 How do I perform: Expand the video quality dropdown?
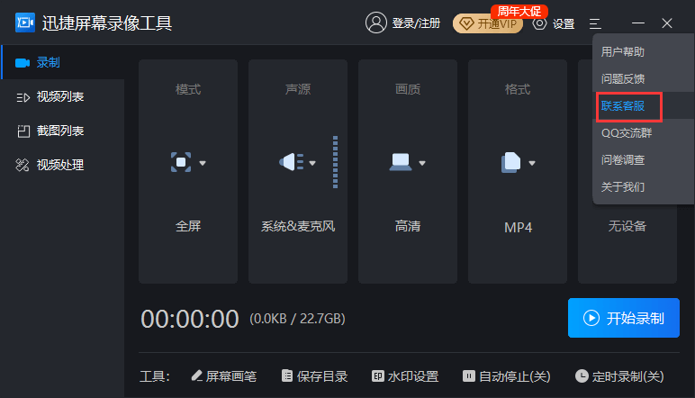point(408,162)
